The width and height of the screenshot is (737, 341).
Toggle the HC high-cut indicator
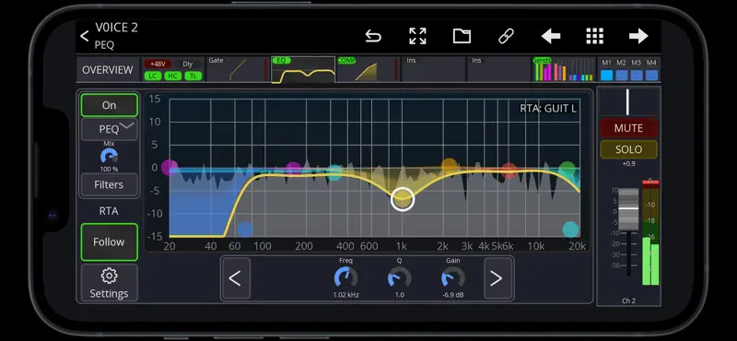pos(173,76)
